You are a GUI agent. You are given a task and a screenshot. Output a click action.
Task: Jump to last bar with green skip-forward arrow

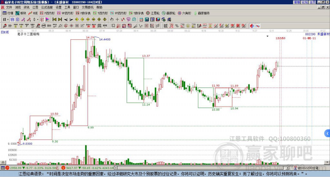coord(60,20)
